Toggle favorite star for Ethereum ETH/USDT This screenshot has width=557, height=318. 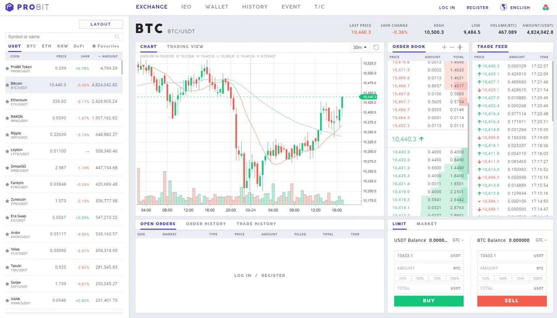click(x=7, y=102)
